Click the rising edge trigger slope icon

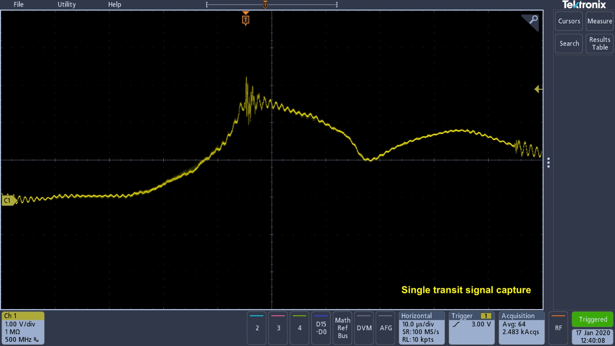(x=456, y=324)
